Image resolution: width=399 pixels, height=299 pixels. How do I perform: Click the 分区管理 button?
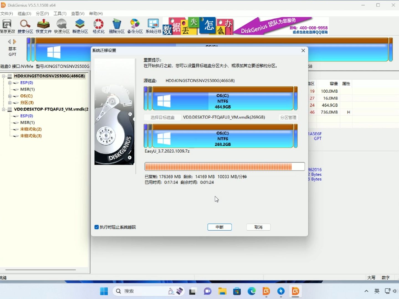[288, 117]
